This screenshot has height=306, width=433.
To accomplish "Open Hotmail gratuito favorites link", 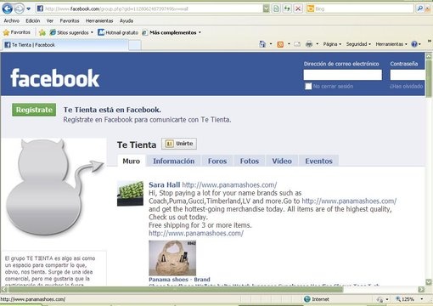I will point(118,32).
